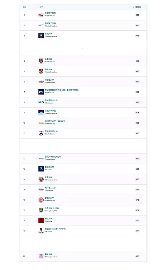Open the 香港大学 (HKU) link
Screen dimensions: 167x270
(52, 208)
